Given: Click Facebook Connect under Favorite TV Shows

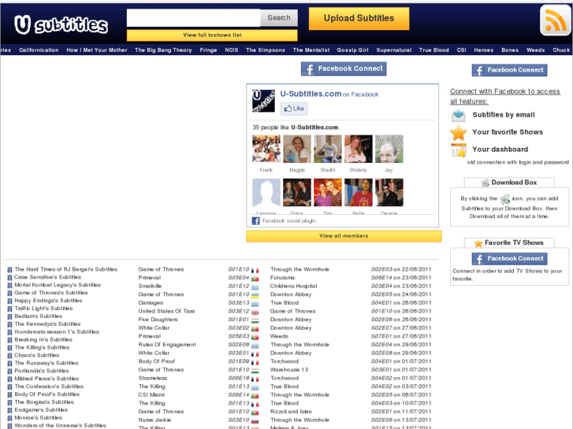Looking at the screenshot, I should [x=509, y=258].
